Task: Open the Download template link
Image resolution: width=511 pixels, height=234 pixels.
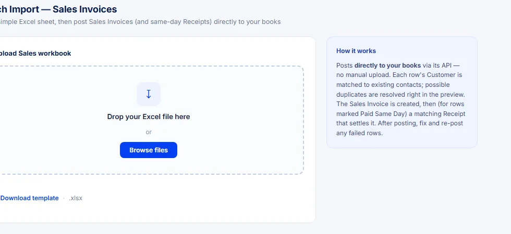Action: (29, 198)
